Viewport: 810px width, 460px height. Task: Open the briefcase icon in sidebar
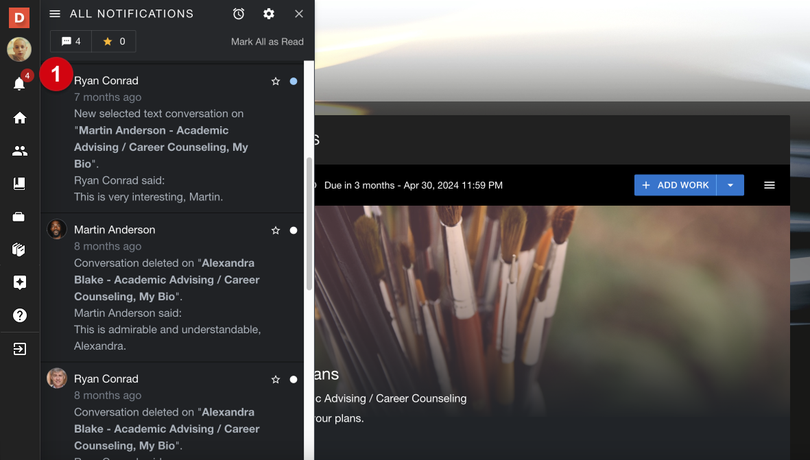19,217
